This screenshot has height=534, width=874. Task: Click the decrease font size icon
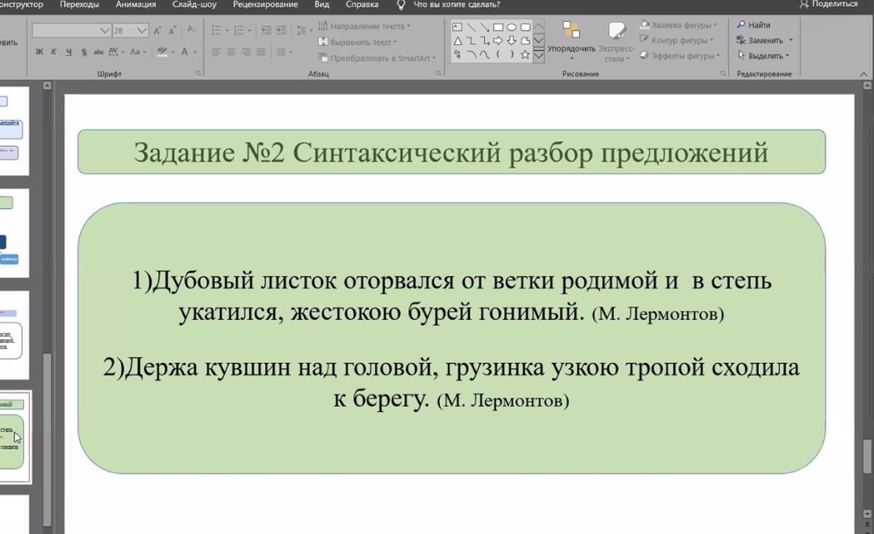pyautogui.click(x=172, y=31)
